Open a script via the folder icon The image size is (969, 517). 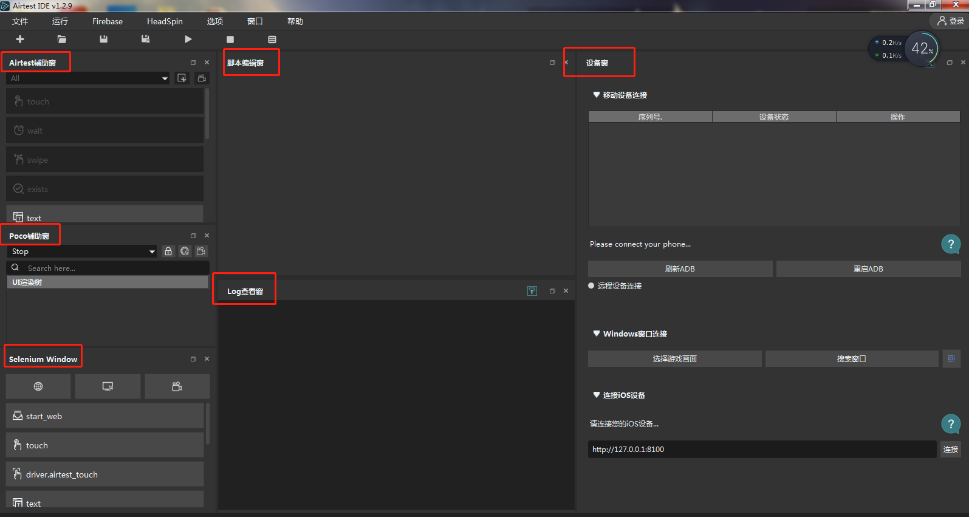coord(61,39)
